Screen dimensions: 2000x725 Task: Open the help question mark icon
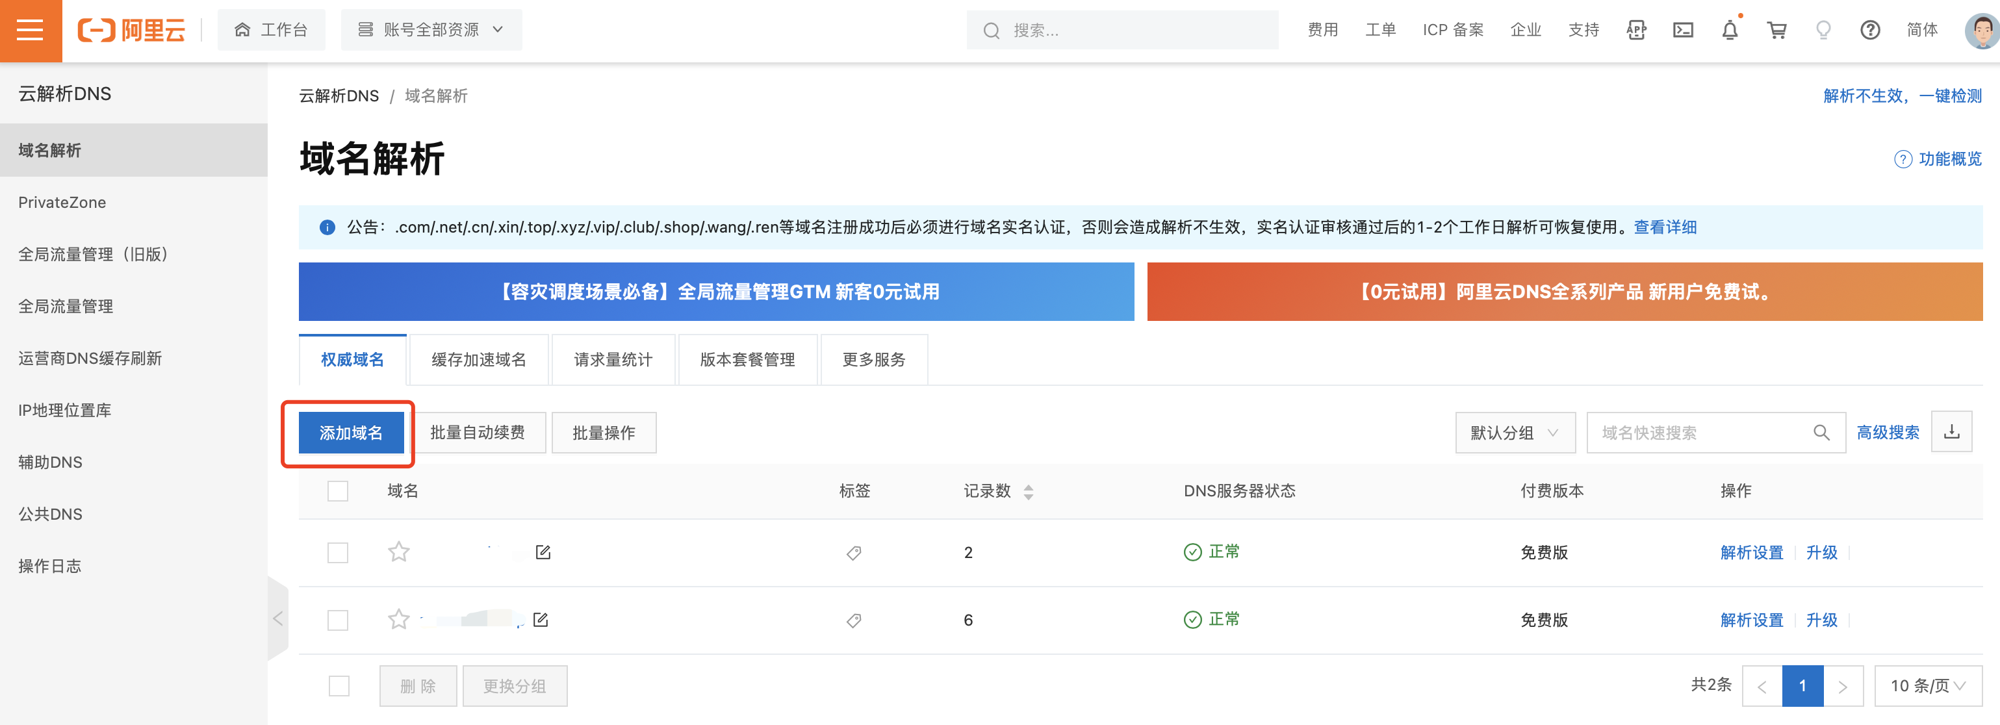(1869, 31)
